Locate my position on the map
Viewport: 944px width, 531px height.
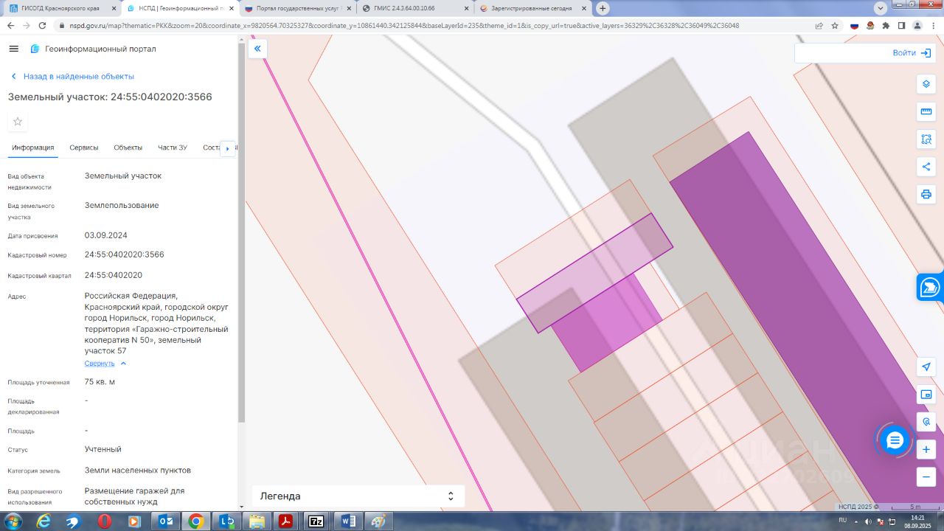(x=926, y=367)
